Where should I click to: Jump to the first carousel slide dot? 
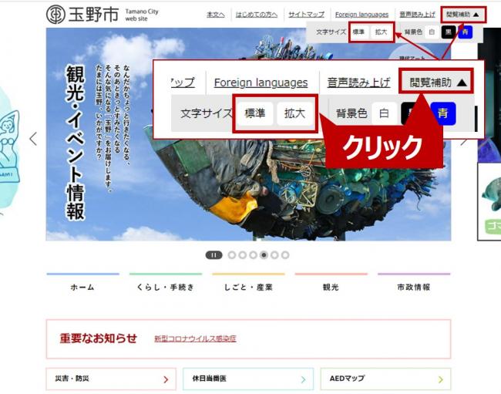pyautogui.click(x=232, y=255)
